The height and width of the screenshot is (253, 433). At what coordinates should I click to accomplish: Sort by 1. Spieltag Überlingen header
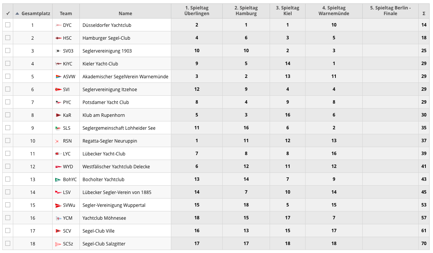pos(197,11)
